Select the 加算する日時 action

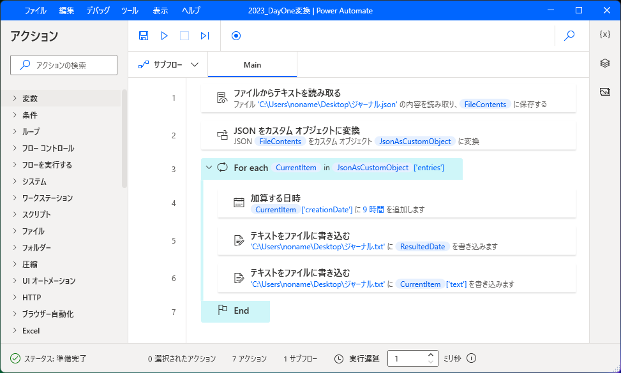click(396, 203)
